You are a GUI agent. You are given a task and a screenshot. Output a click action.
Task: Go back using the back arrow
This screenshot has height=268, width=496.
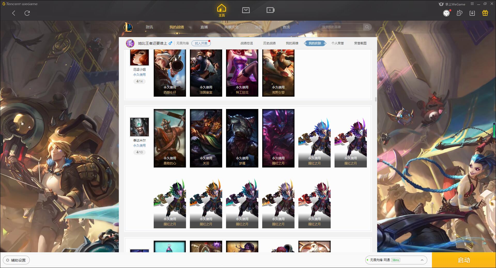coord(14,13)
